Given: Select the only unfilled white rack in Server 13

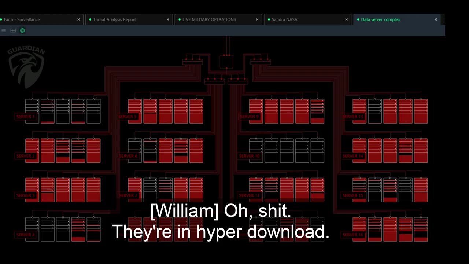Looking at the screenshot, I should coord(375,111).
